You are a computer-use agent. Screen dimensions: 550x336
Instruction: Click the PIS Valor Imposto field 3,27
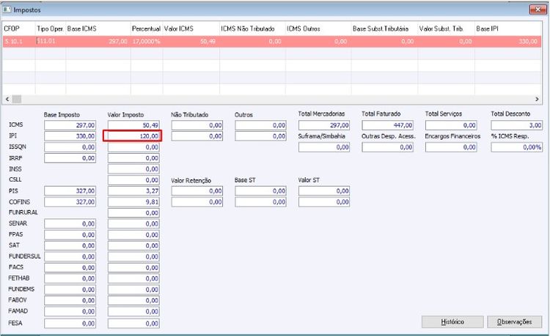click(x=133, y=191)
